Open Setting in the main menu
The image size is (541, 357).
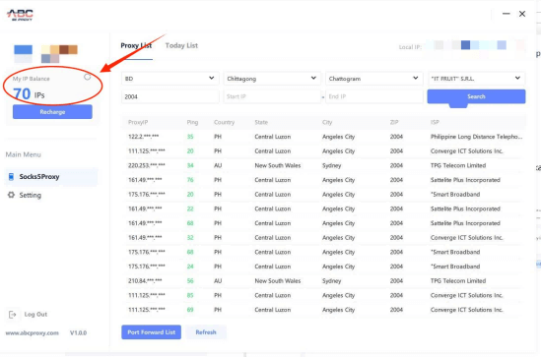[30, 195]
